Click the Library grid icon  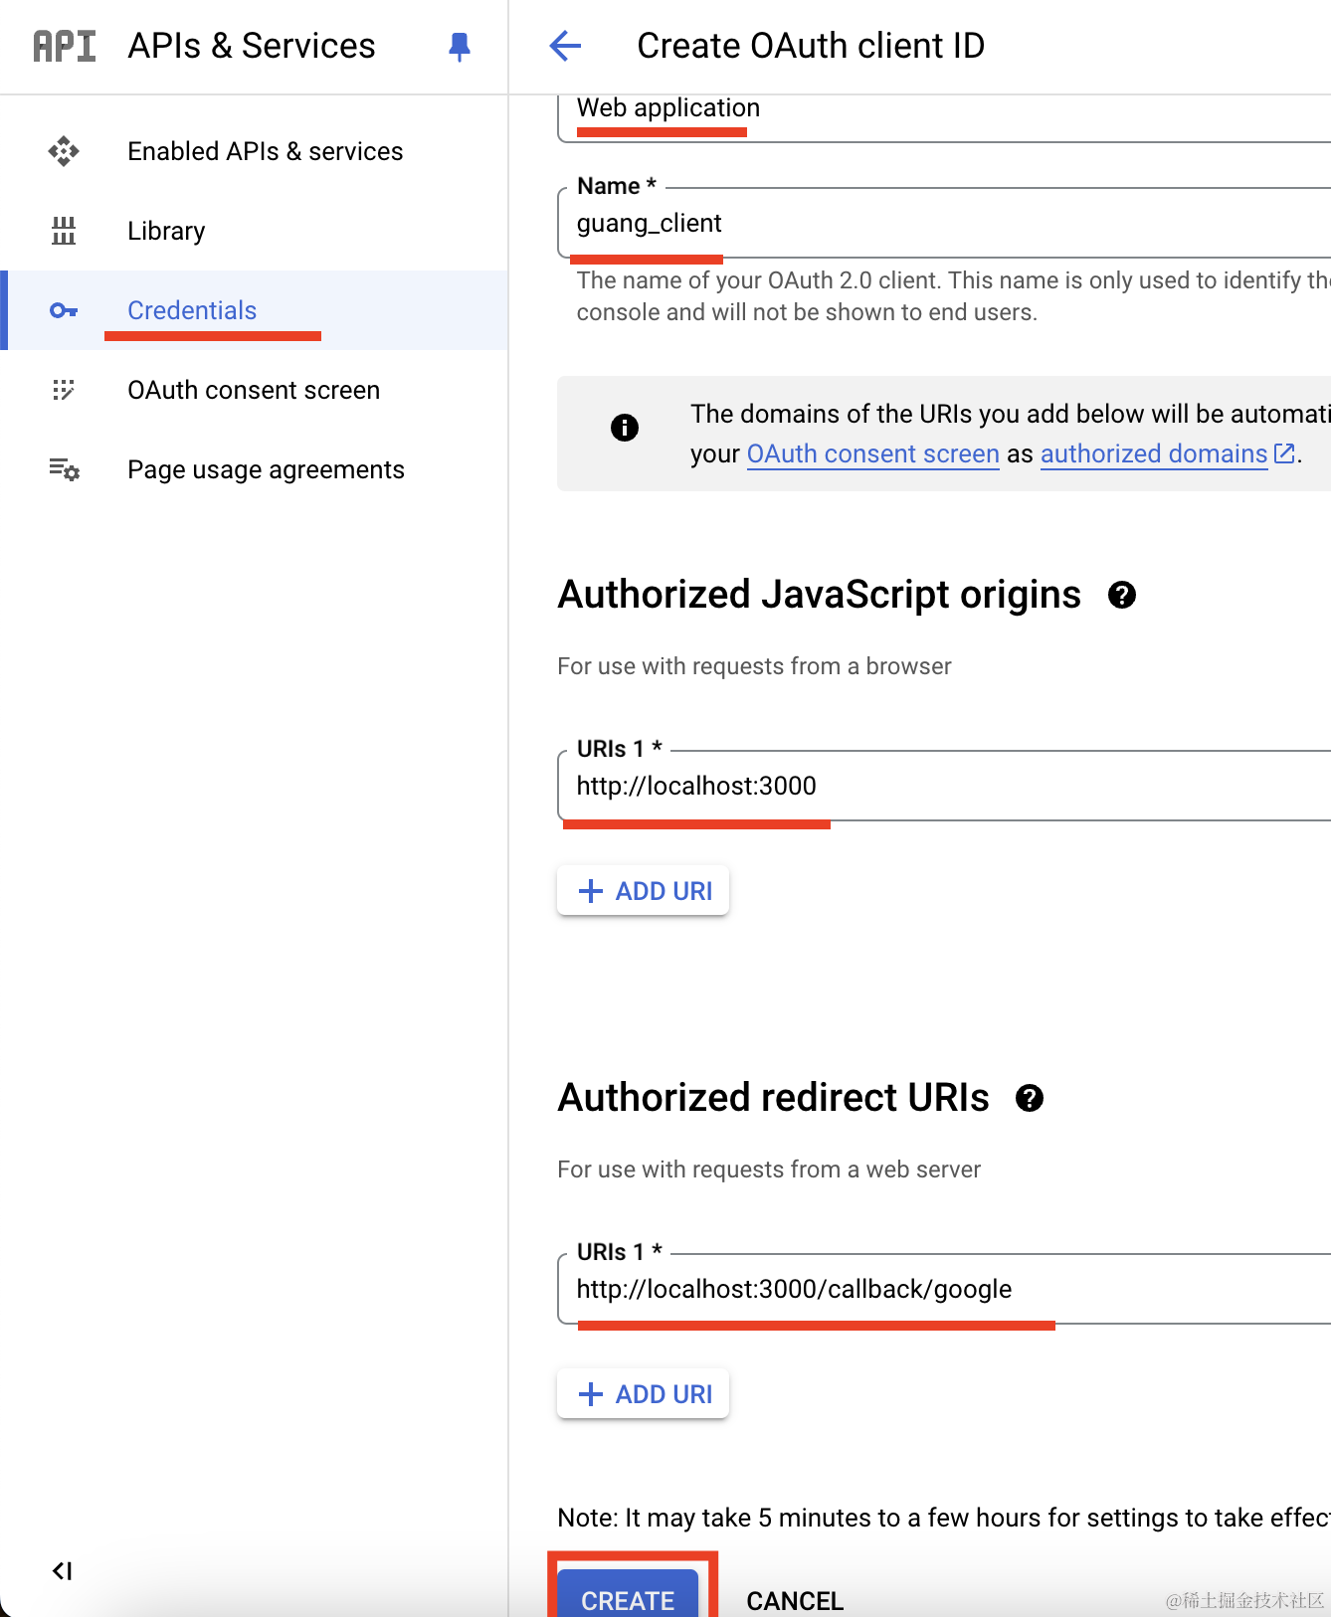pyautogui.click(x=64, y=231)
